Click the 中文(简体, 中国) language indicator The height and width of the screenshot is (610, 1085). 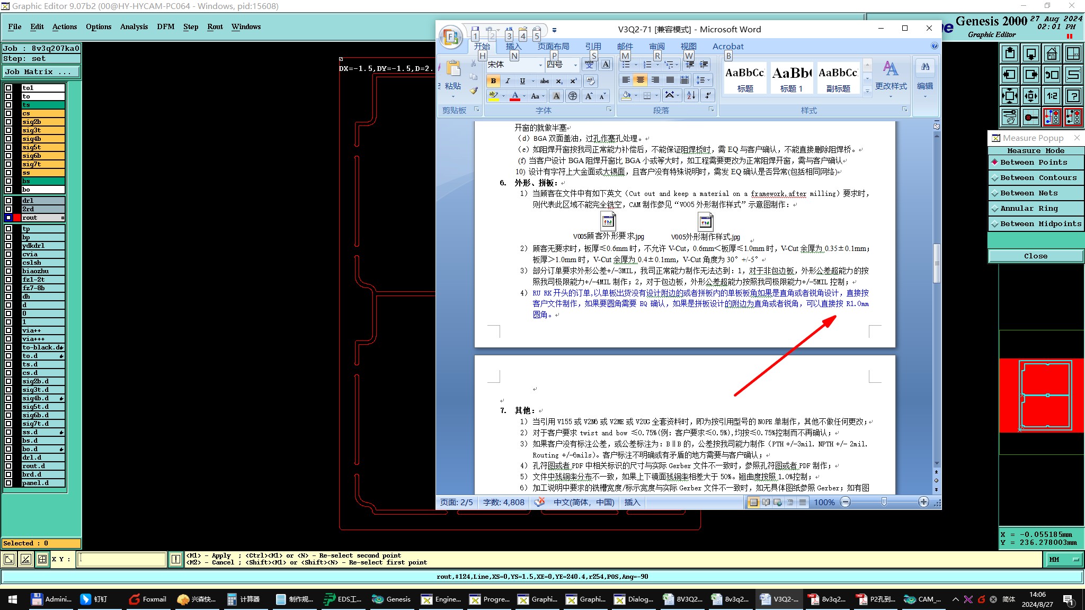pyautogui.click(x=584, y=503)
